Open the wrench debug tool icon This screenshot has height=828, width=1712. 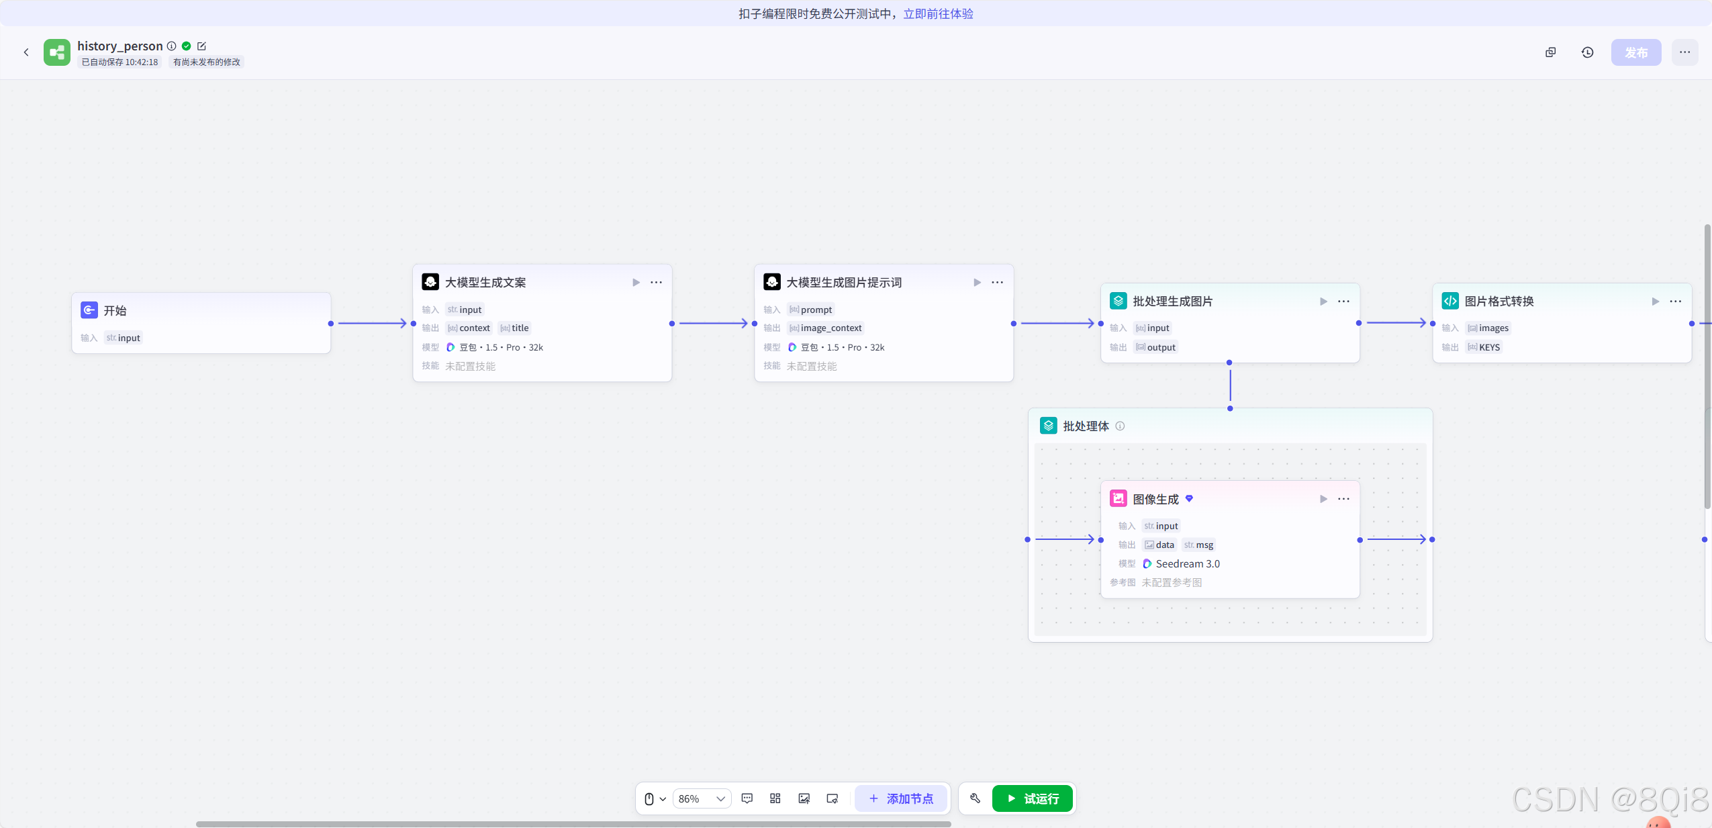[975, 798]
